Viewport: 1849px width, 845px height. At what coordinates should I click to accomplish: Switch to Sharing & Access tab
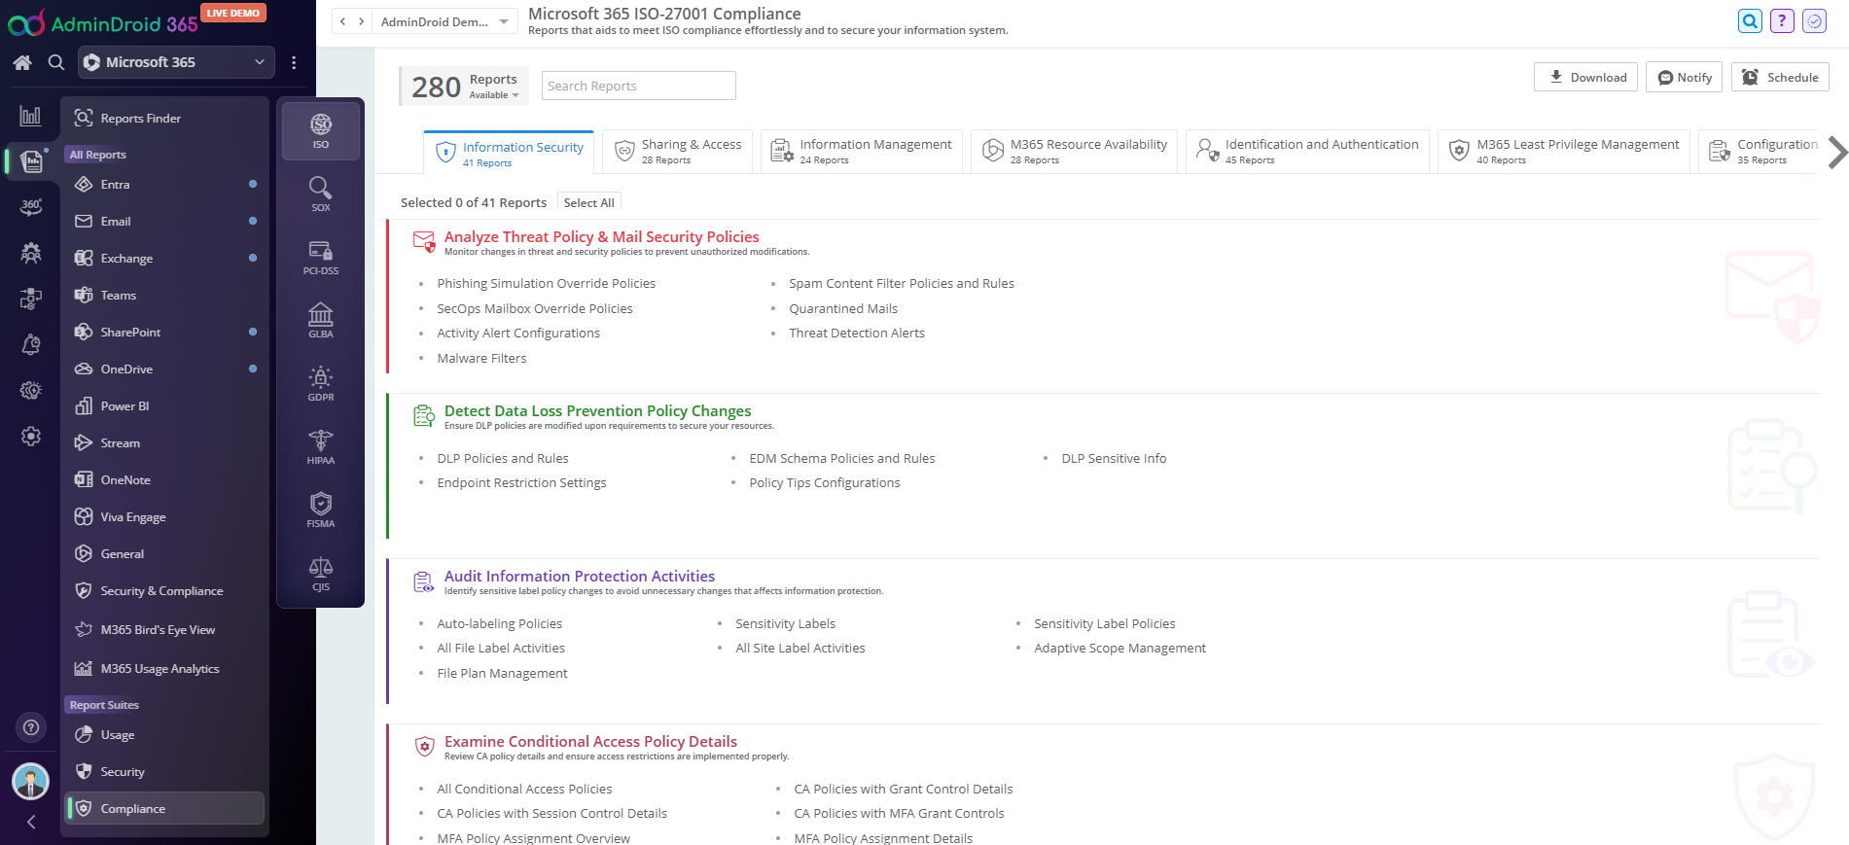point(677,151)
